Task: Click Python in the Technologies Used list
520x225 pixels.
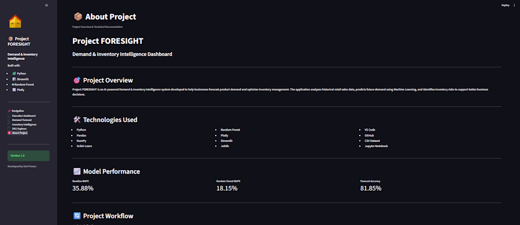Action: pyautogui.click(x=81, y=130)
